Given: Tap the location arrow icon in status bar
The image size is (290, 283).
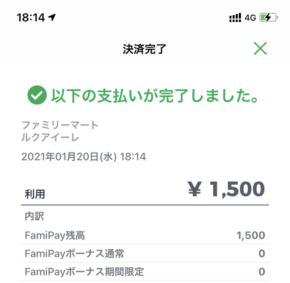Looking at the screenshot, I should coord(52,17).
